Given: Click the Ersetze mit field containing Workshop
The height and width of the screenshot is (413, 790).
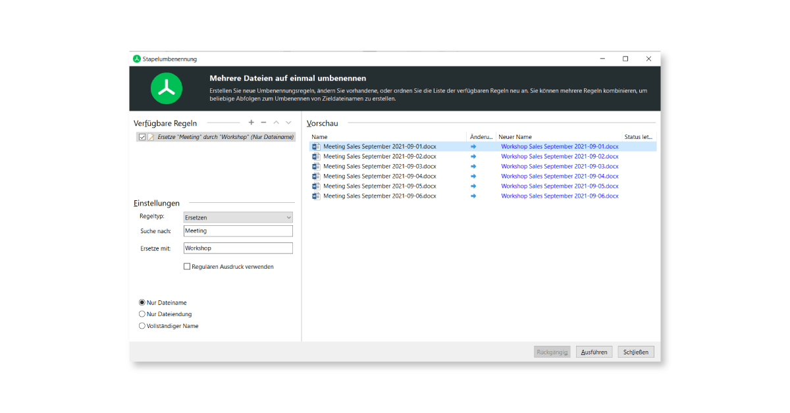Looking at the screenshot, I should coord(238,248).
